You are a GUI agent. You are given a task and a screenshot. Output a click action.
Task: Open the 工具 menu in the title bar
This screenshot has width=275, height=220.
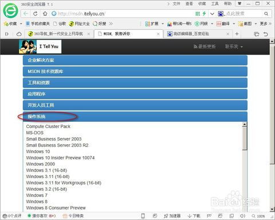point(215,3)
